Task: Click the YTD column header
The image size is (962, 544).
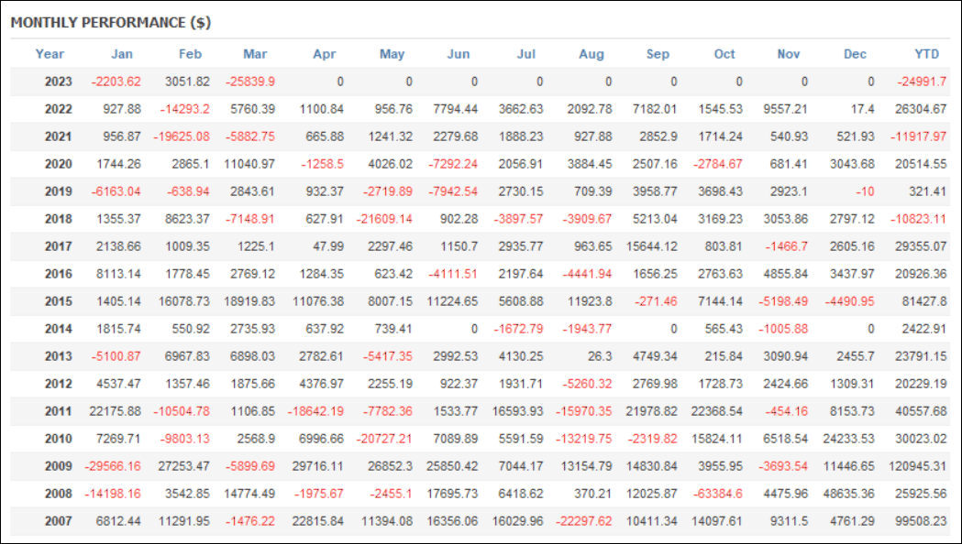Action: (x=926, y=54)
